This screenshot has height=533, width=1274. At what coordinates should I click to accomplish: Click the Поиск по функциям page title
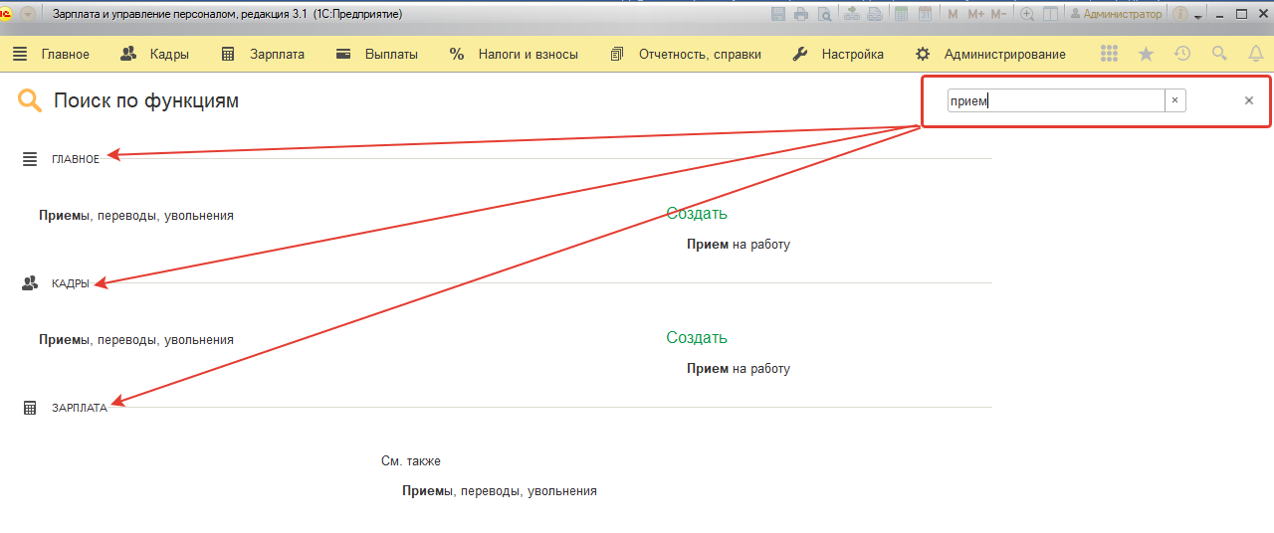pos(146,100)
